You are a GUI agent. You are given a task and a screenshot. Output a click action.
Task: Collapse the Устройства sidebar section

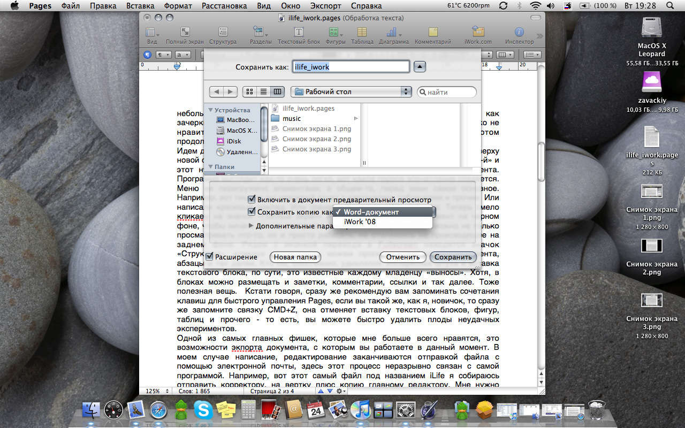[x=210, y=110]
